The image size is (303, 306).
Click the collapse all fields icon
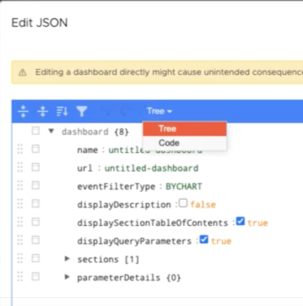(x=42, y=112)
